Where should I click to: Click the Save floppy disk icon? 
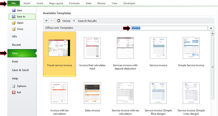[x=14, y=10]
